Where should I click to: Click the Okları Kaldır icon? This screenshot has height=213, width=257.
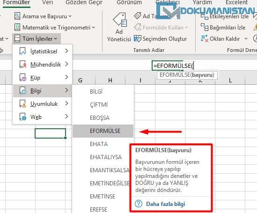205,39
